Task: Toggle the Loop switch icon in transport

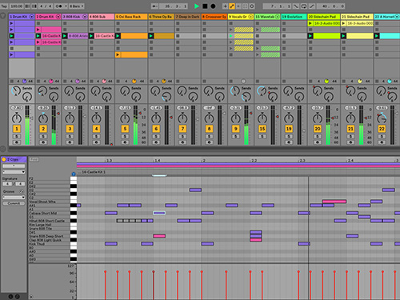Action: (304, 6)
